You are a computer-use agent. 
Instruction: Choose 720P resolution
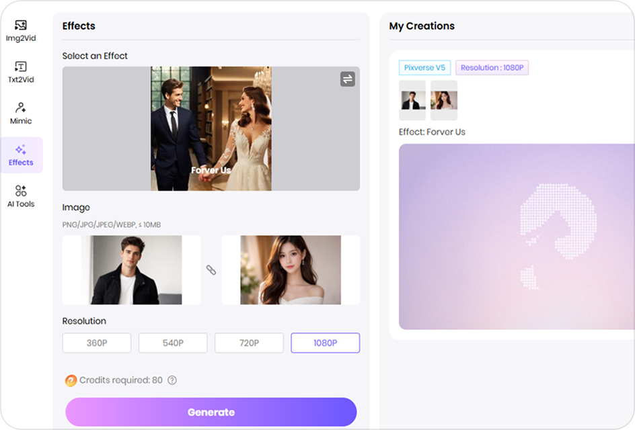[x=249, y=343]
